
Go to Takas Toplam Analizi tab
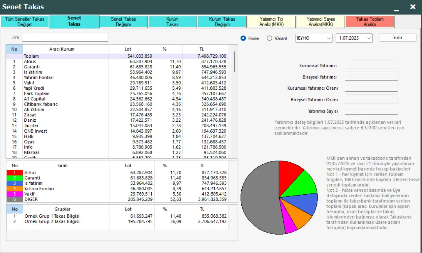click(x=370, y=22)
